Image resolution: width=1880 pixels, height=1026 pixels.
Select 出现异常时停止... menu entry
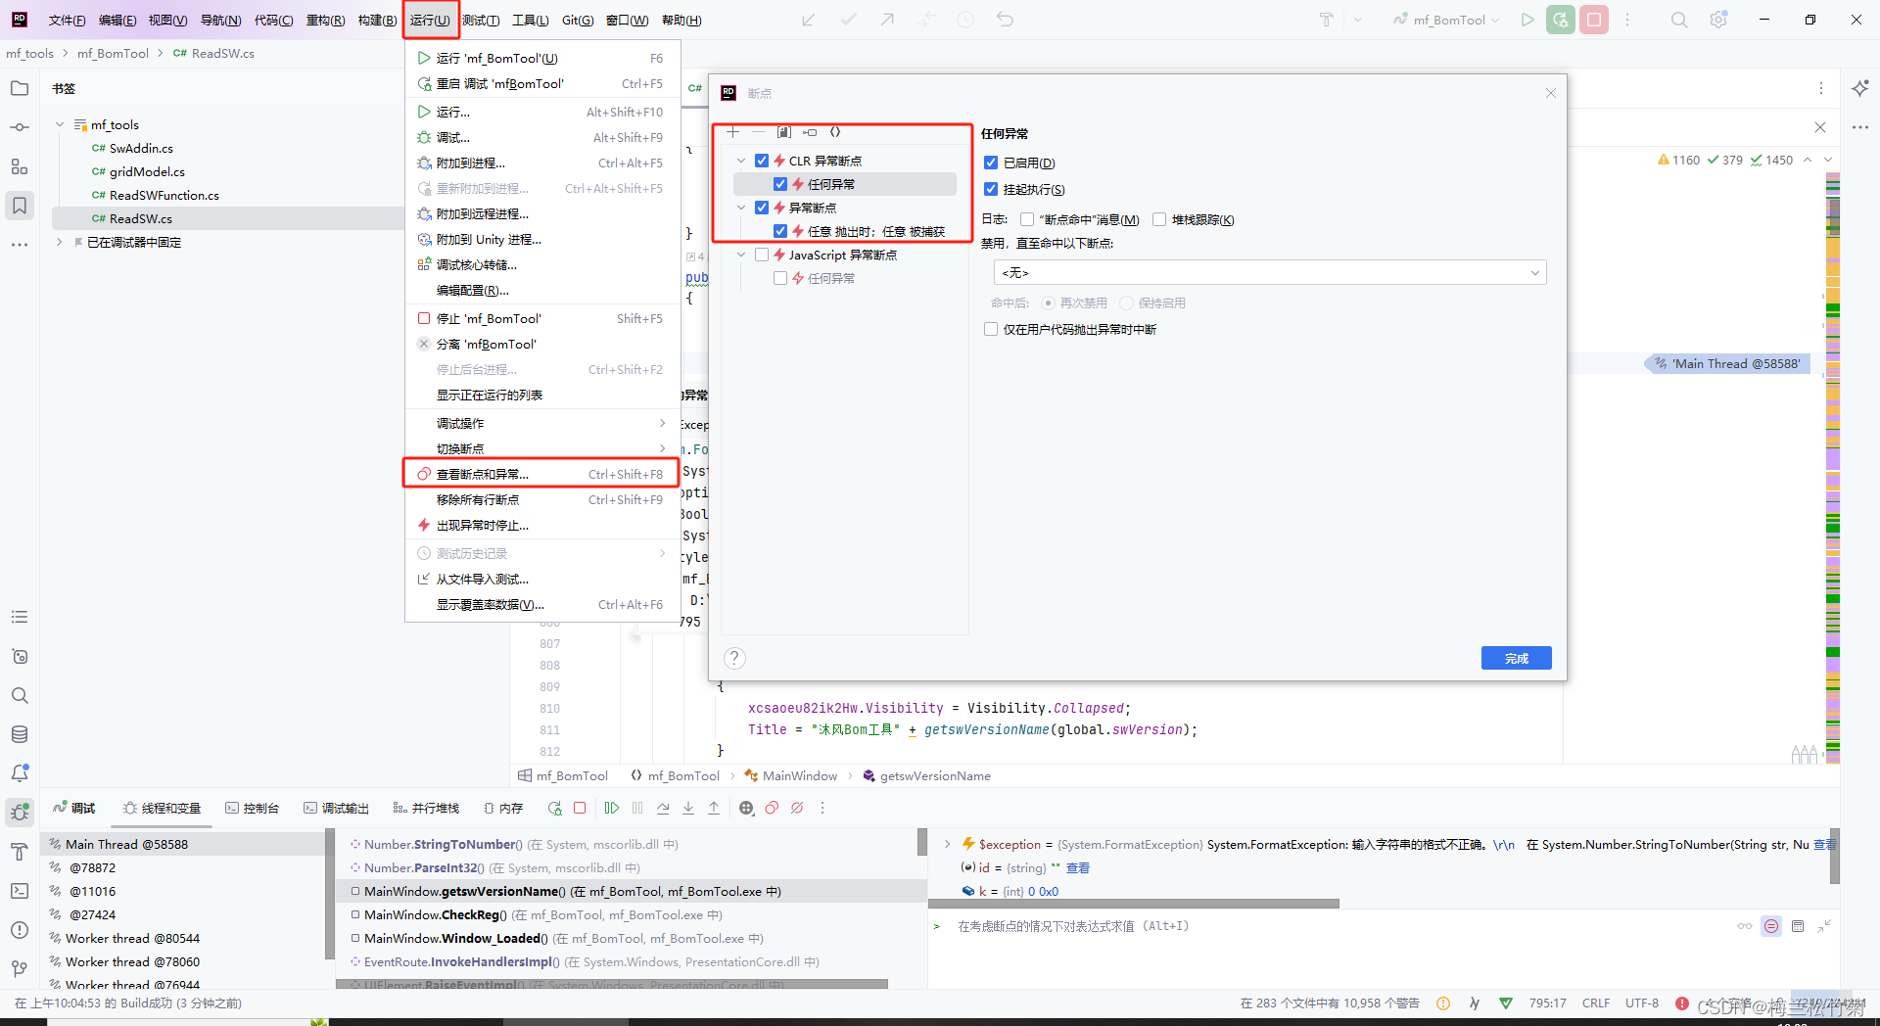click(542, 525)
